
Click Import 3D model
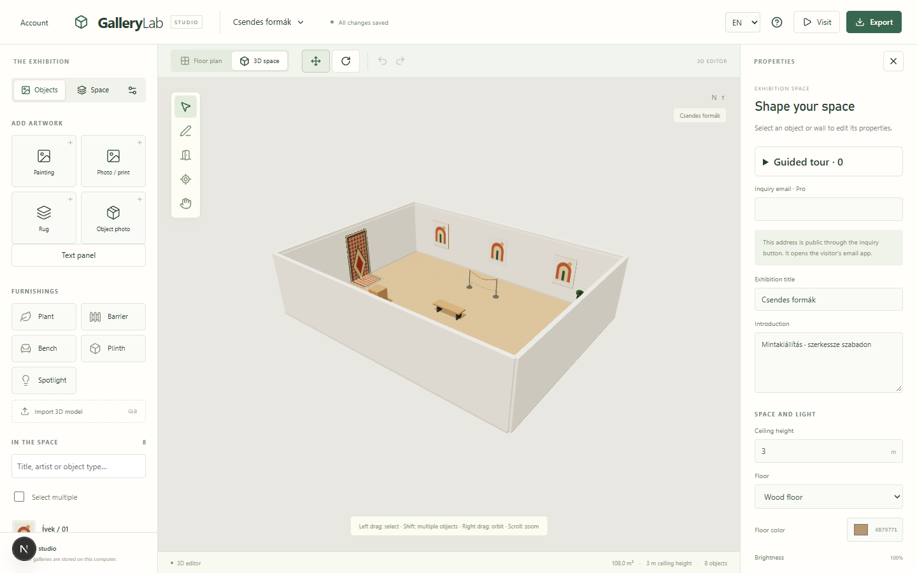(78, 411)
